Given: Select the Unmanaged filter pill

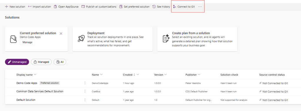Looking at the screenshot, I should tap(17, 62).
